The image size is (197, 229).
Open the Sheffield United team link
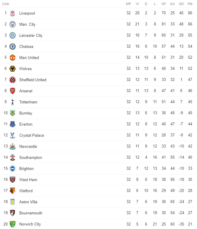[33, 80]
